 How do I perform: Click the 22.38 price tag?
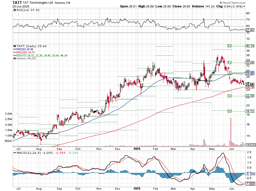coord(250,96)
